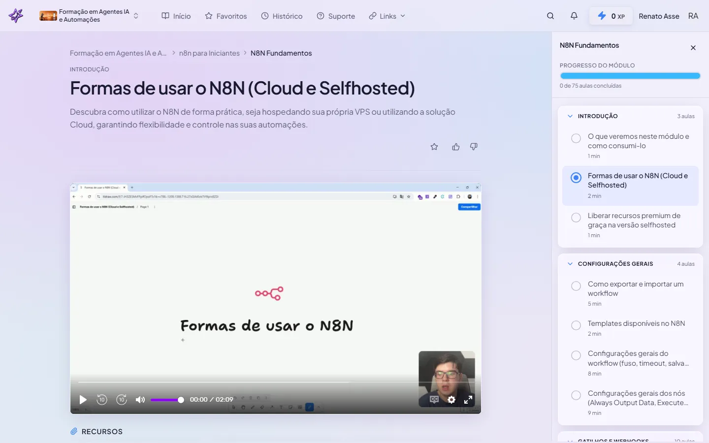Enter fullscreen video mode
Image resolution: width=709 pixels, height=443 pixels.
[468, 400]
